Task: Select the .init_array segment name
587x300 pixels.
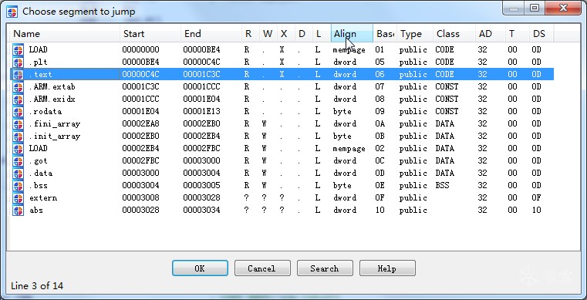Action: [x=55, y=137]
